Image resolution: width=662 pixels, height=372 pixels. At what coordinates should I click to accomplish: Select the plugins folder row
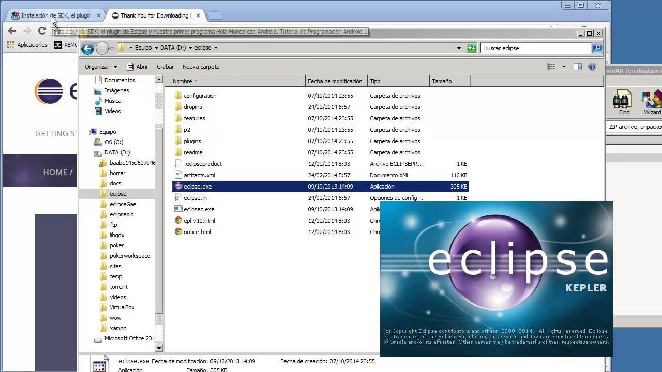tap(321, 141)
